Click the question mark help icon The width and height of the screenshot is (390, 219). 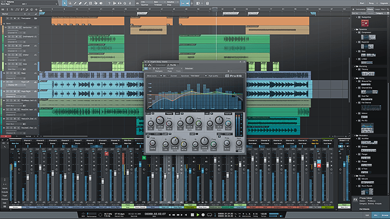tap(109, 3)
